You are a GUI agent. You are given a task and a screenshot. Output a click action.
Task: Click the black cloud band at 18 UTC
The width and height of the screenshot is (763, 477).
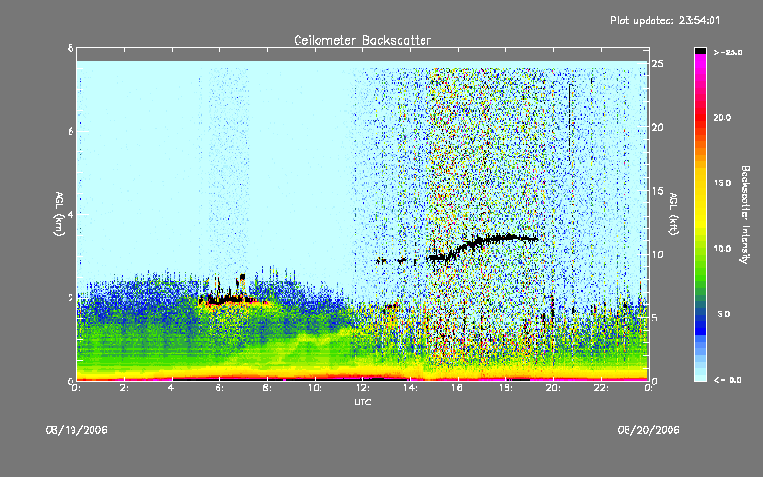click(506, 238)
